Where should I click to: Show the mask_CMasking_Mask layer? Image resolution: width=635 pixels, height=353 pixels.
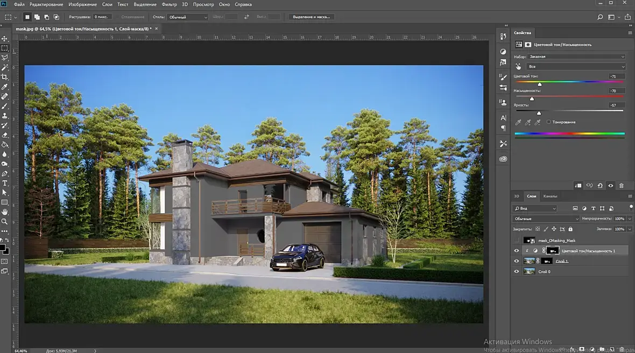coord(517,241)
